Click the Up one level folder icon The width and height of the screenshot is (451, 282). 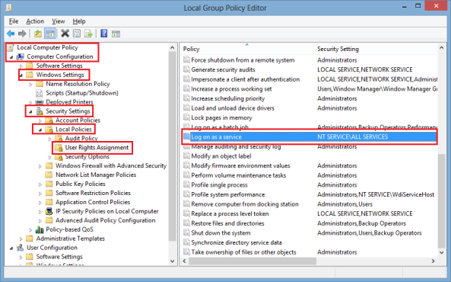click(x=38, y=34)
